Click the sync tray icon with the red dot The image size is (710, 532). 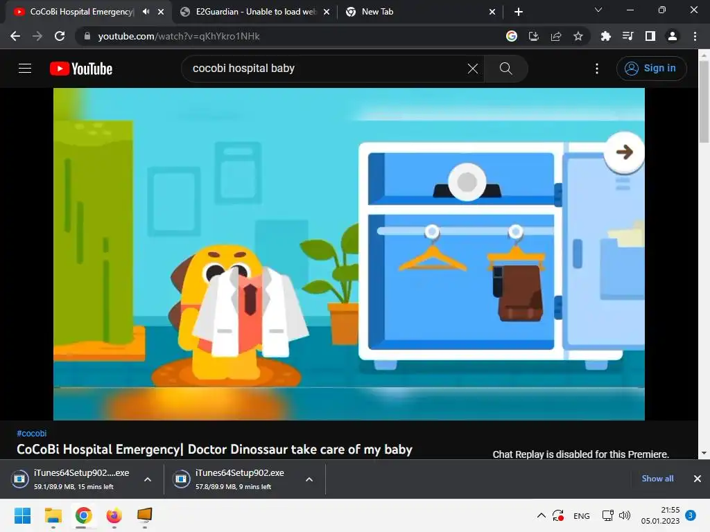[558, 515]
